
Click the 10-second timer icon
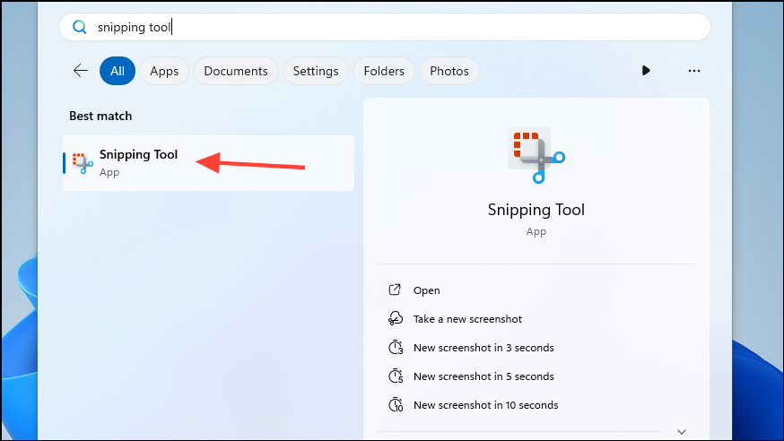pyautogui.click(x=396, y=404)
